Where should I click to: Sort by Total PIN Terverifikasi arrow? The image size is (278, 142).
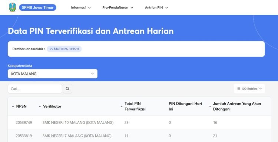[122, 106]
